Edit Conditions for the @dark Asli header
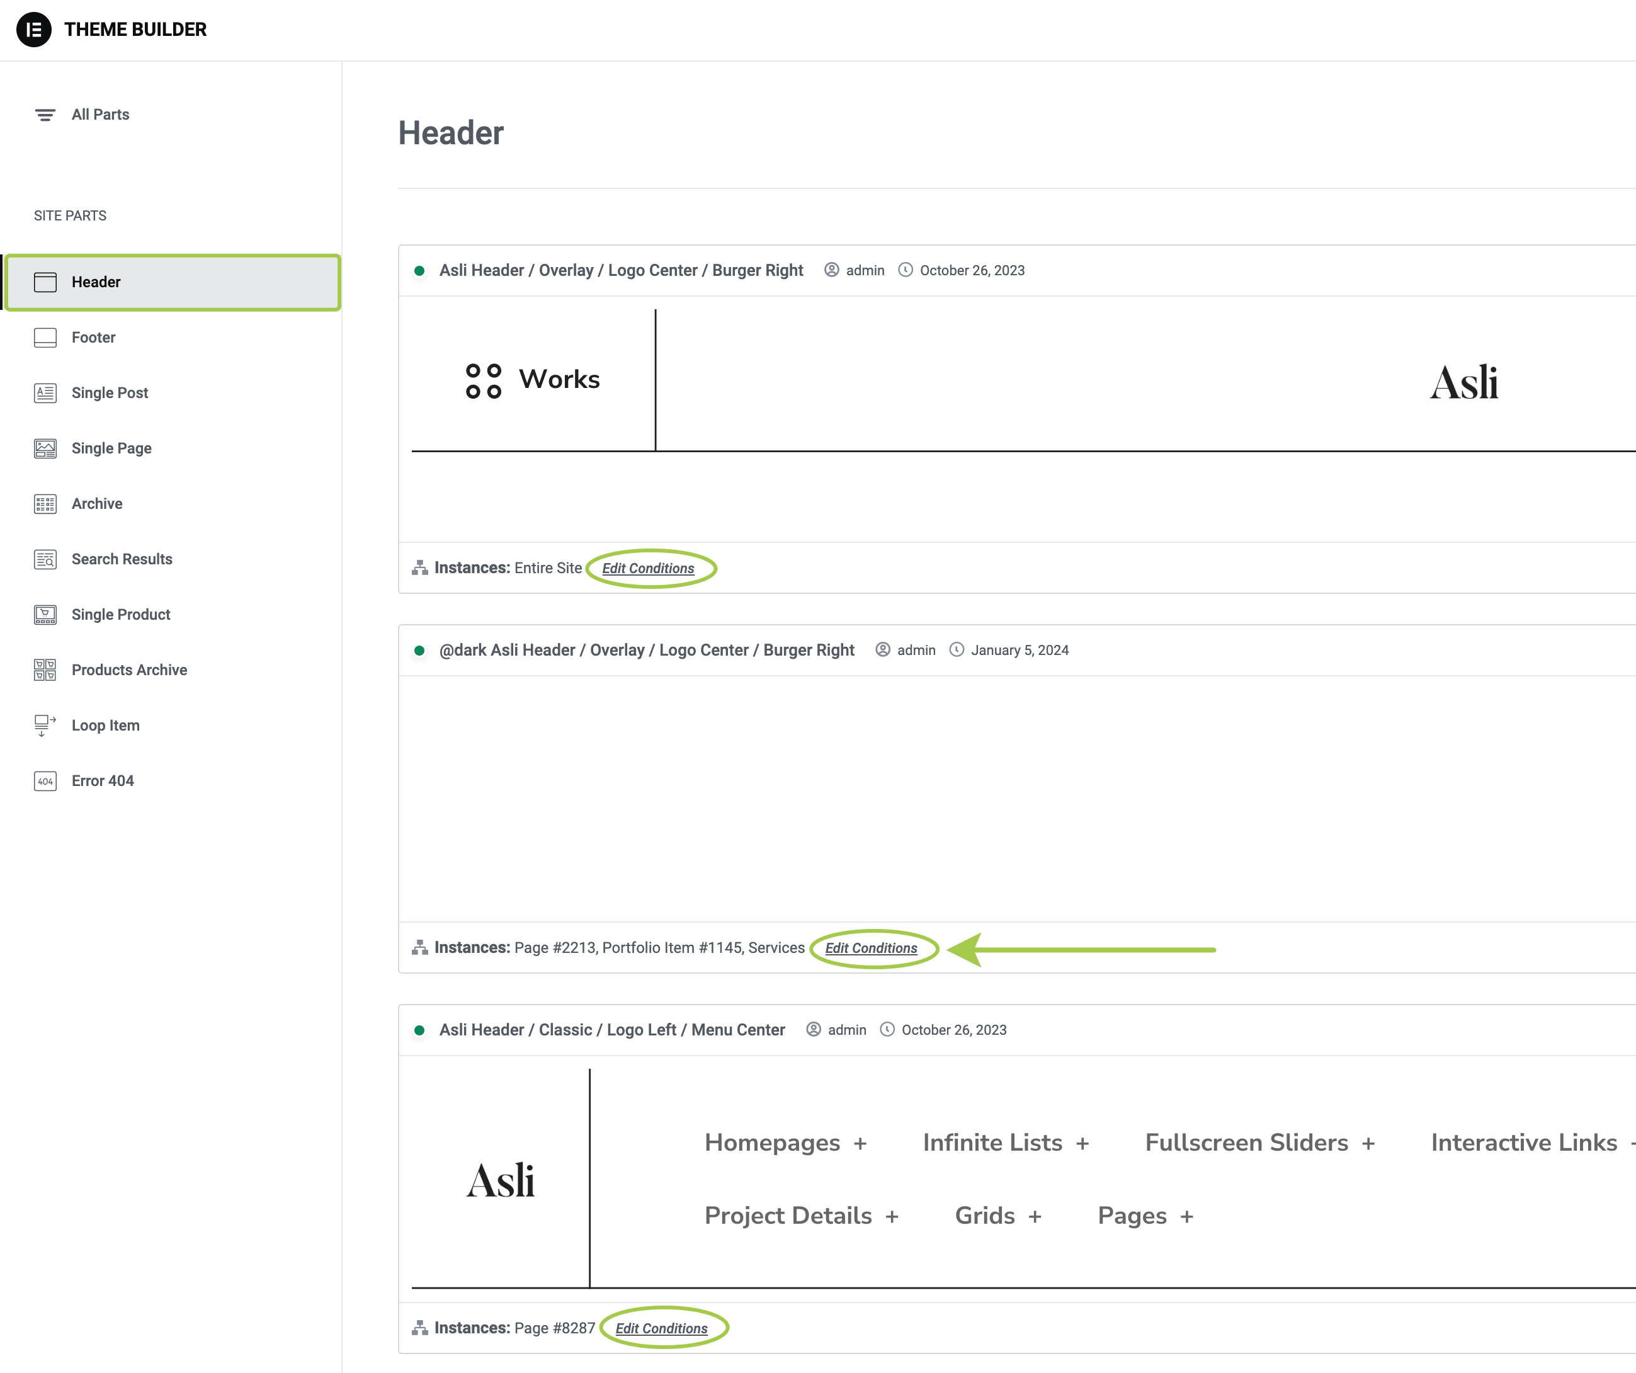The width and height of the screenshot is (1636, 1373). 871,949
